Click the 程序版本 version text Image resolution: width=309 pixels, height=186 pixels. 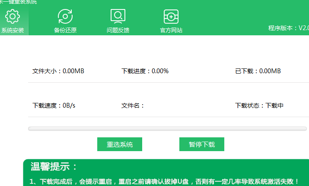coord(289,28)
